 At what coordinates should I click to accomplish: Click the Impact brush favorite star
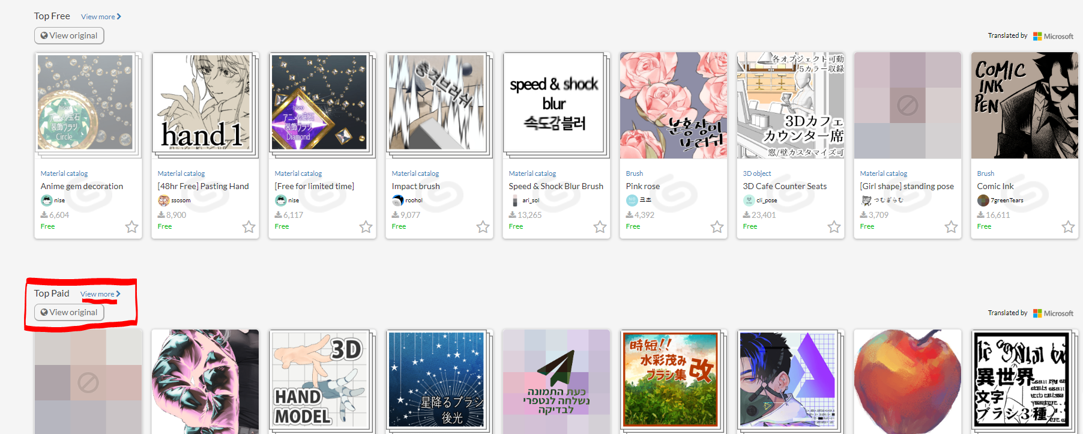click(x=483, y=227)
